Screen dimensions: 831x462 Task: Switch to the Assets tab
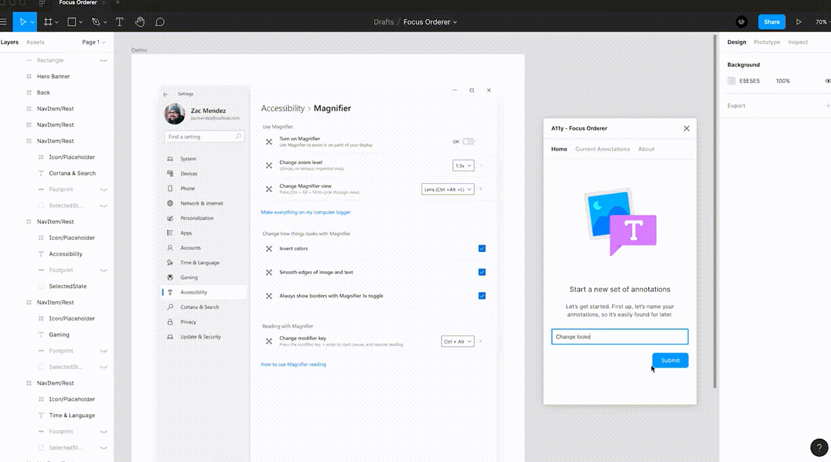35,42
